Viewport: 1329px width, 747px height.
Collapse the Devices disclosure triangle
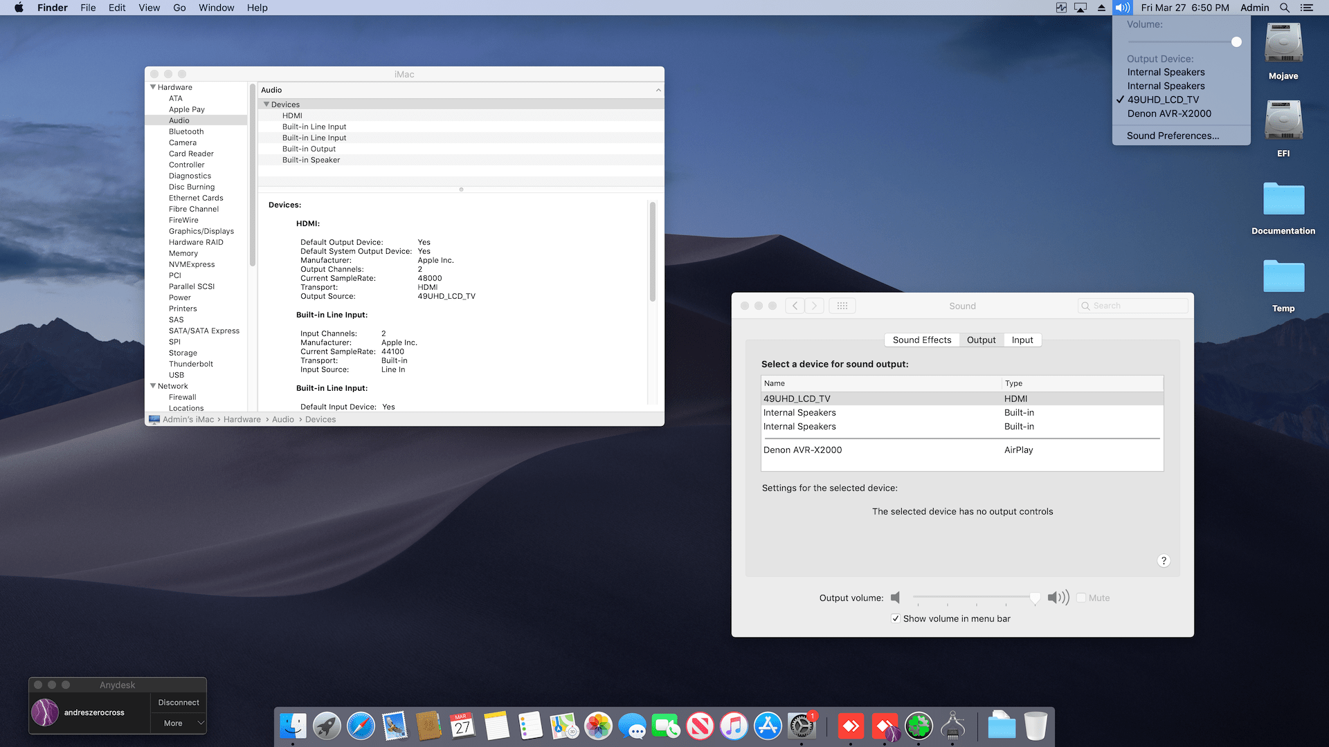coord(266,104)
